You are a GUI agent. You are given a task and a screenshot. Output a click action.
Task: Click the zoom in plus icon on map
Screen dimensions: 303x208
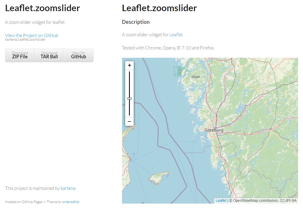(x=129, y=65)
